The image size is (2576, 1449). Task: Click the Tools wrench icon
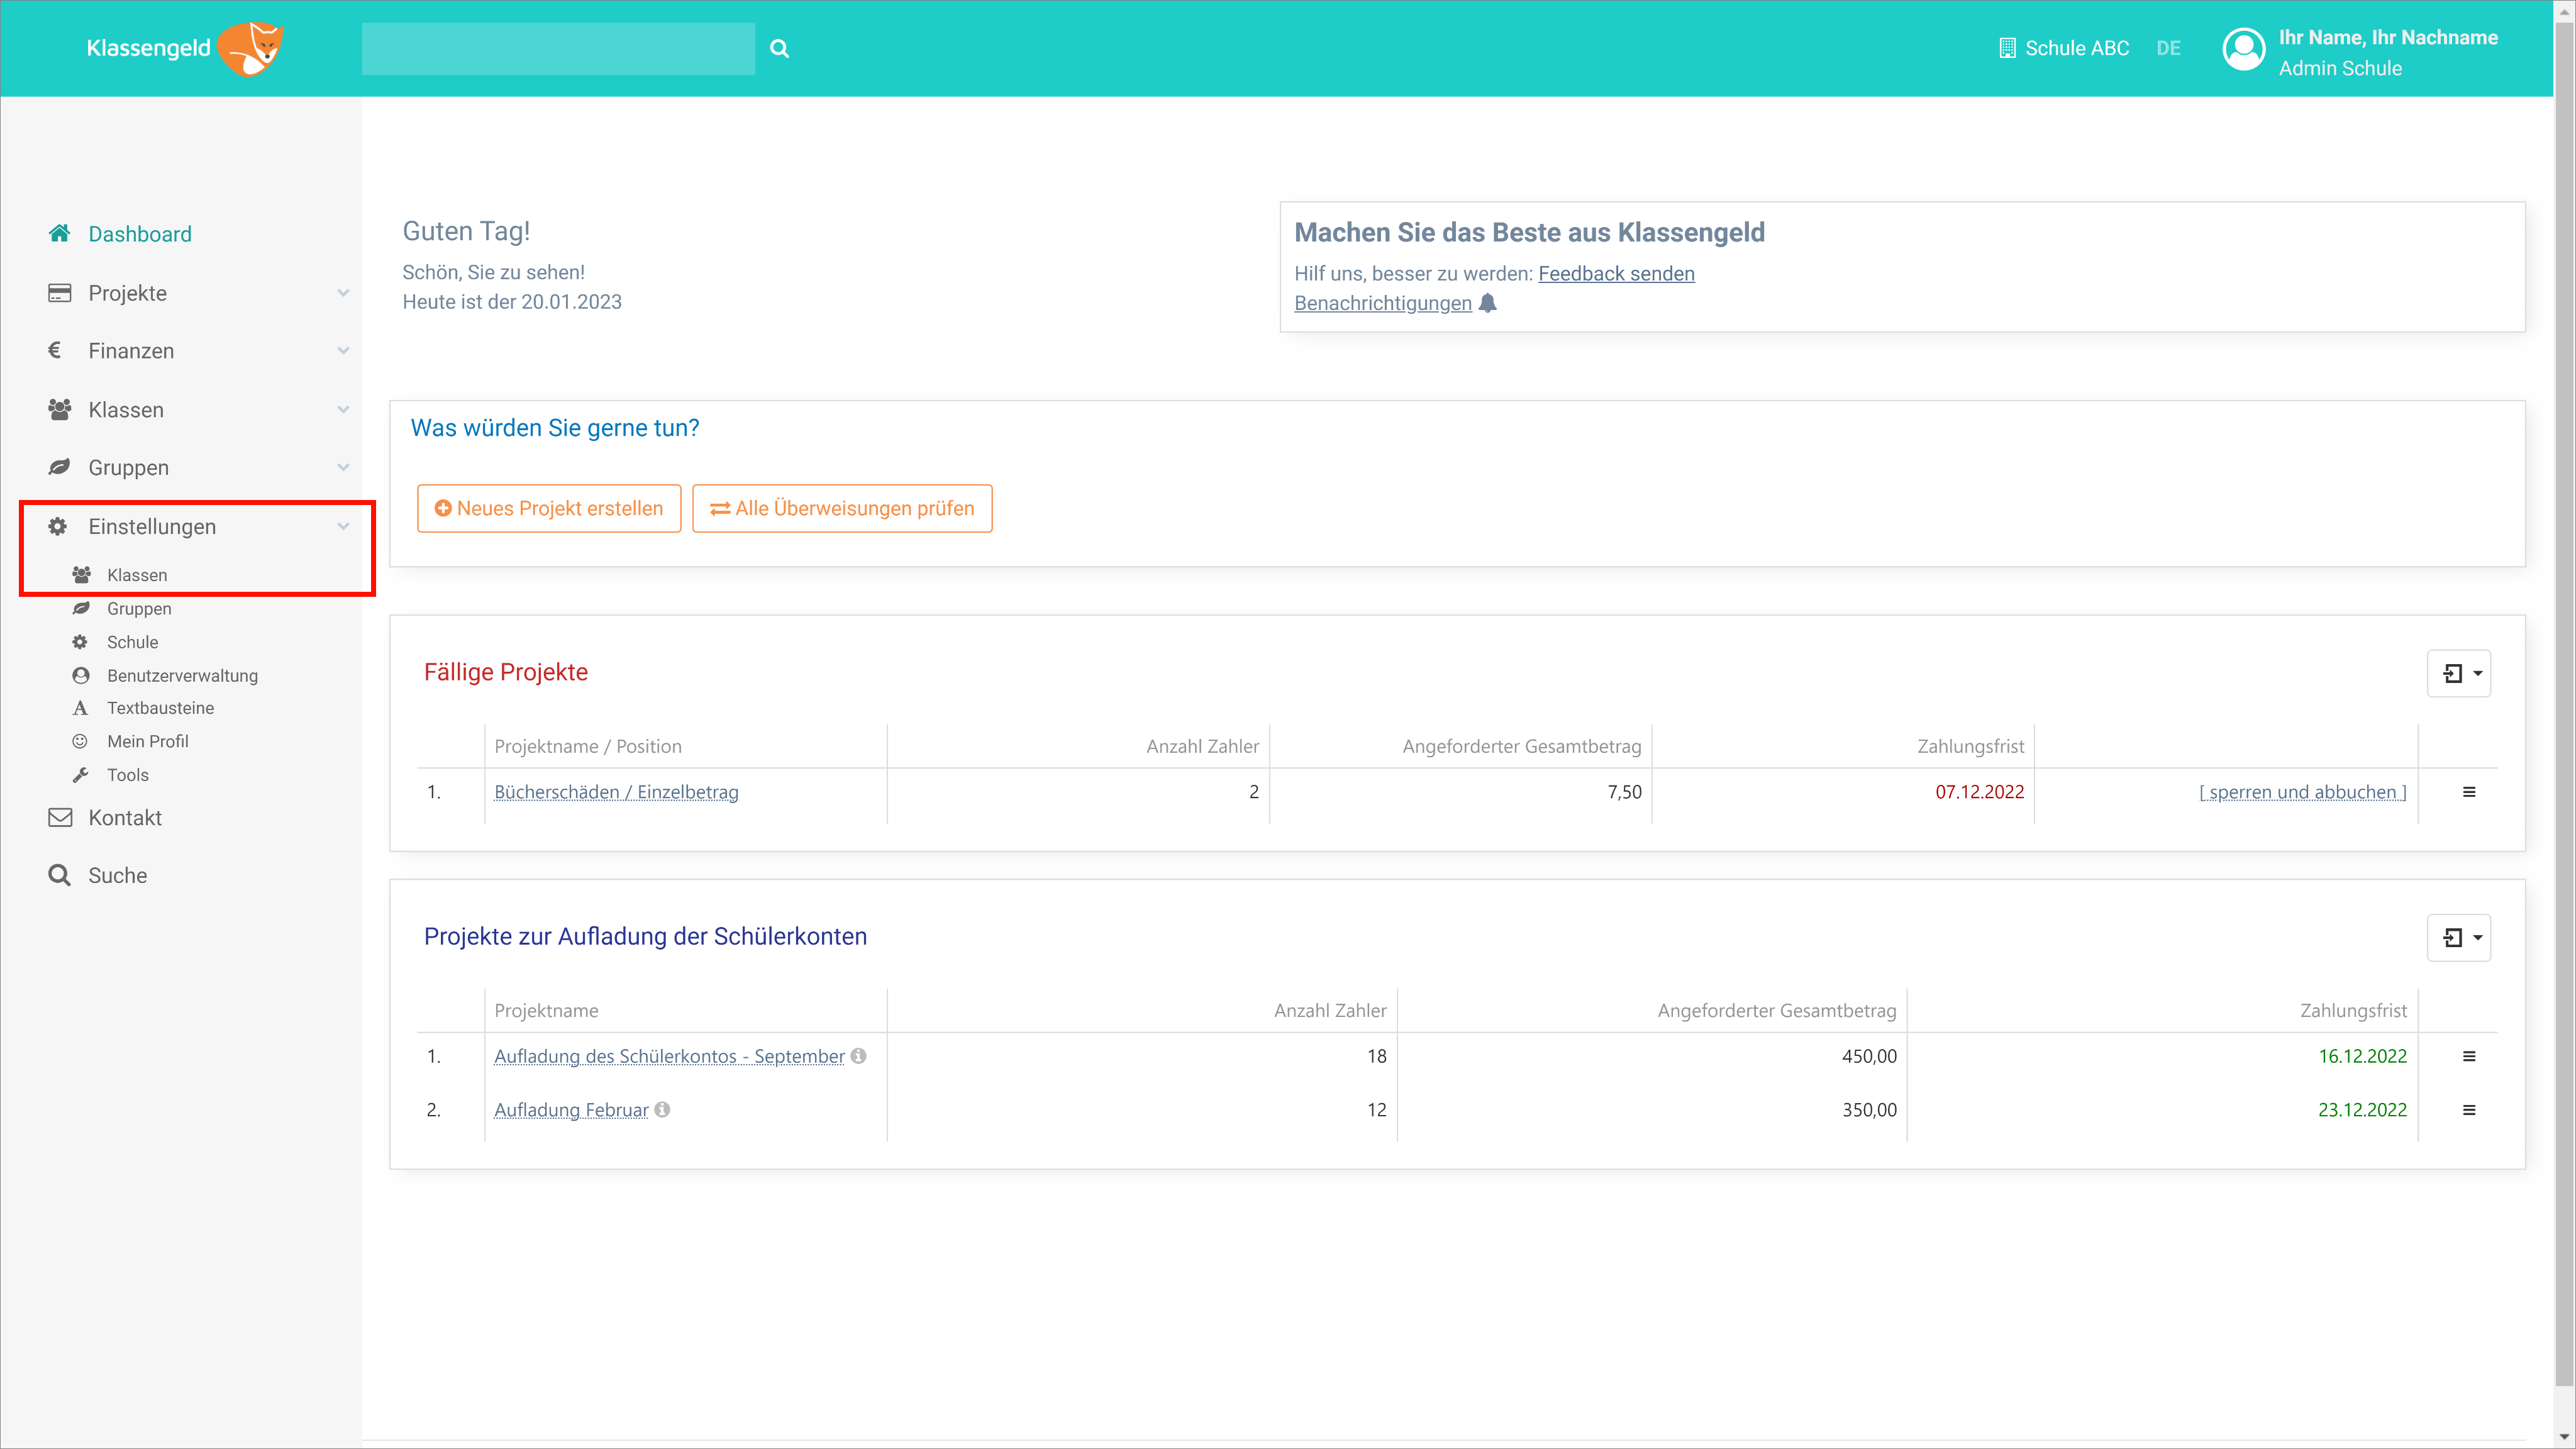pos(80,775)
